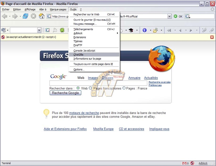Open the Recherche avancée link

click(x=159, y=82)
